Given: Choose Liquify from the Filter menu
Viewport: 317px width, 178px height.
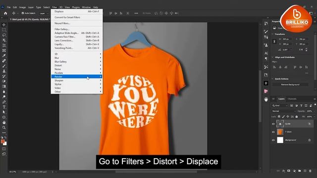Looking at the screenshot, I should click(x=77, y=44).
